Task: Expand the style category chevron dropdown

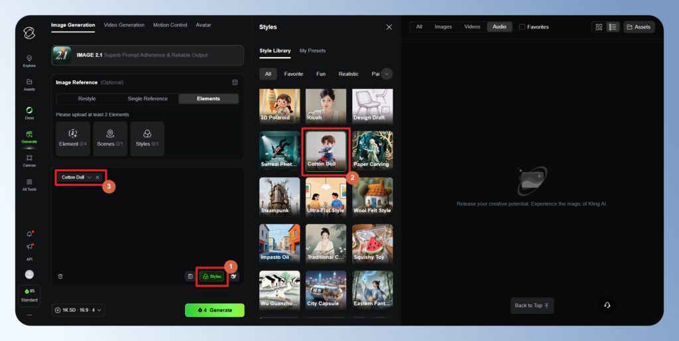Action: pos(387,74)
